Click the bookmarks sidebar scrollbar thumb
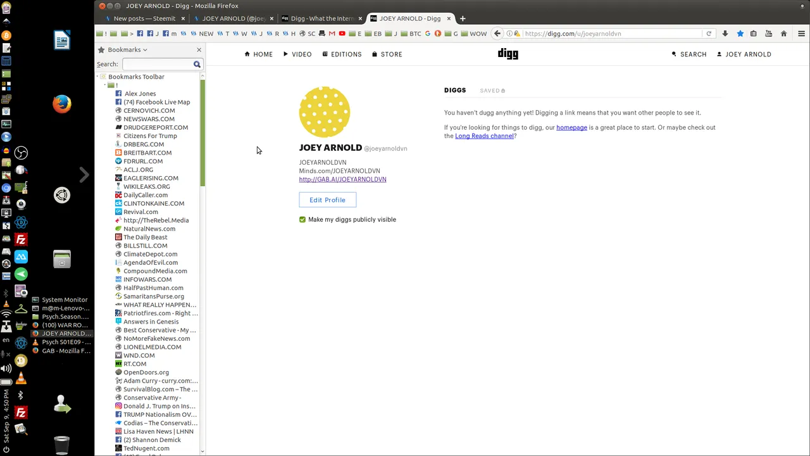 pos(202,132)
